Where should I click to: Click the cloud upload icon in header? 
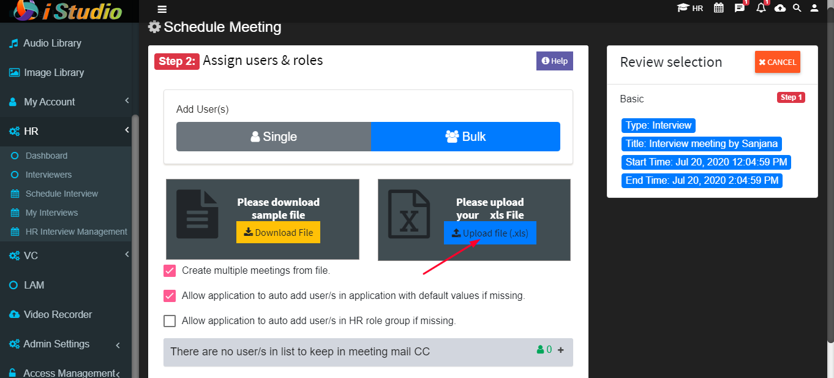pyautogui.click(x=780, y=8)
